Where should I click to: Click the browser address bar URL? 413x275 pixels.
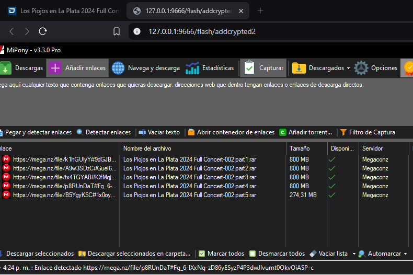202,31
